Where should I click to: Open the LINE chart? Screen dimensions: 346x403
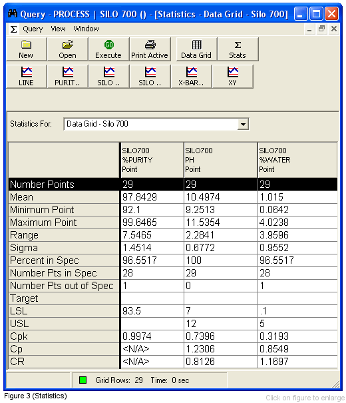tap(26, 77)
